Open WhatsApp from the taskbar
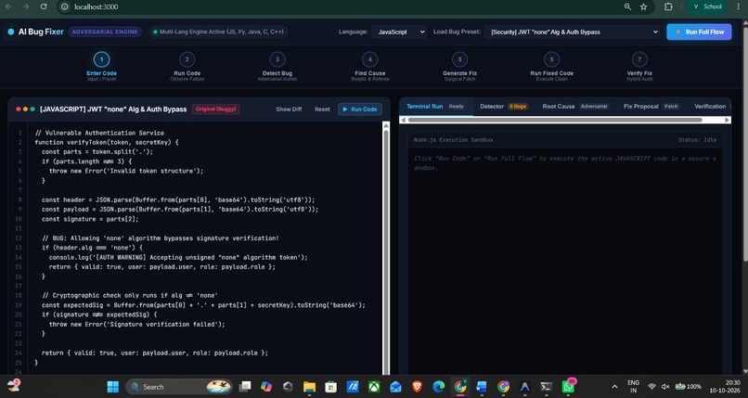 click(x=568, y=387)
